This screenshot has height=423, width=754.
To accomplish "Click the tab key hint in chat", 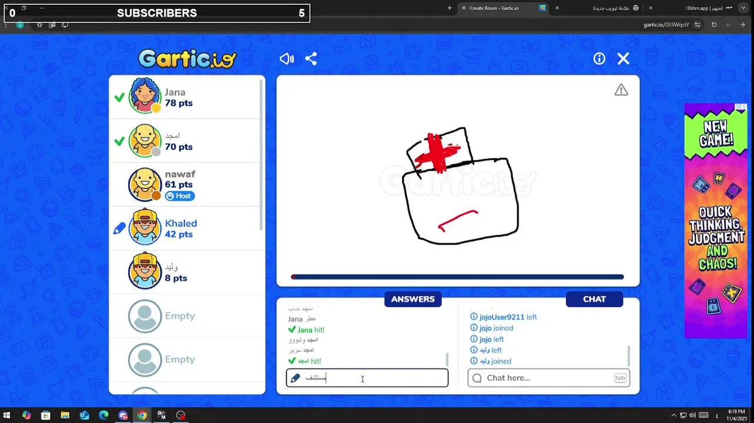I will click(x=620, y=378).
